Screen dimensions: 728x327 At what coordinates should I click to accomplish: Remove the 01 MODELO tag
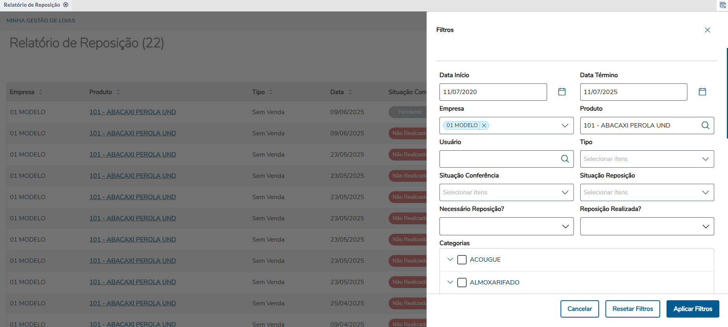click(484, 126)
